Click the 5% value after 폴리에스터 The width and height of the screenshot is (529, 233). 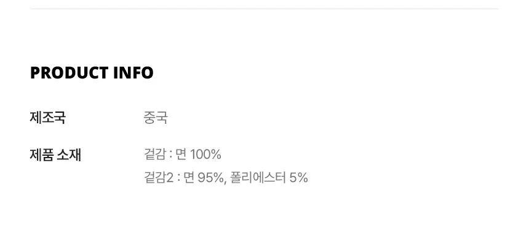[x=299, y=178]
